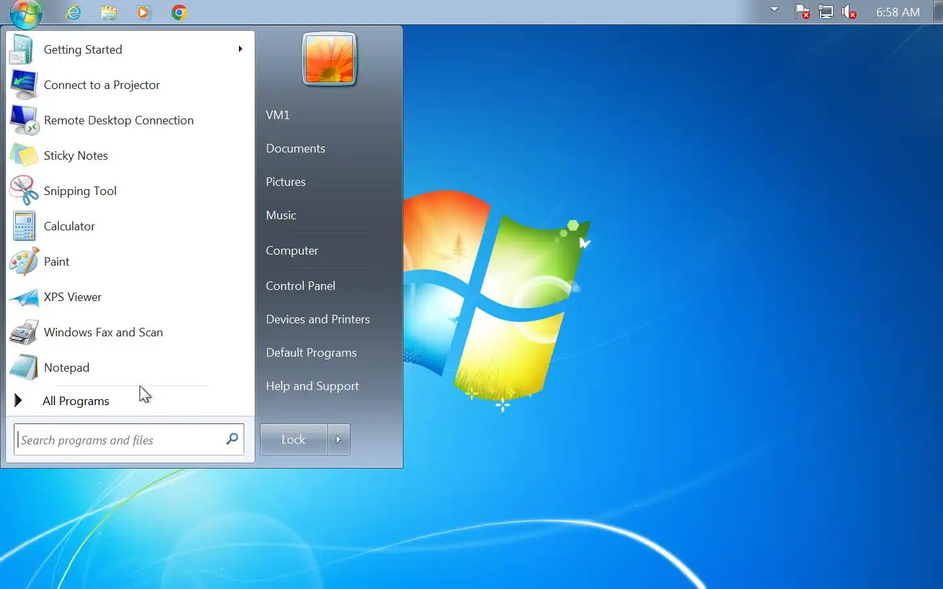
Task: Click the XPS Viewer label text
Action: pos(73,297)
